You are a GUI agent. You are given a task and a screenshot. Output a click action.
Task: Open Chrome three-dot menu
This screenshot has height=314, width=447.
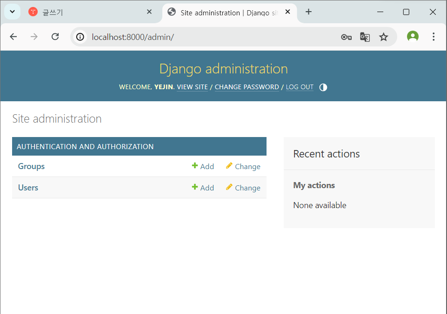click(434, 37)
